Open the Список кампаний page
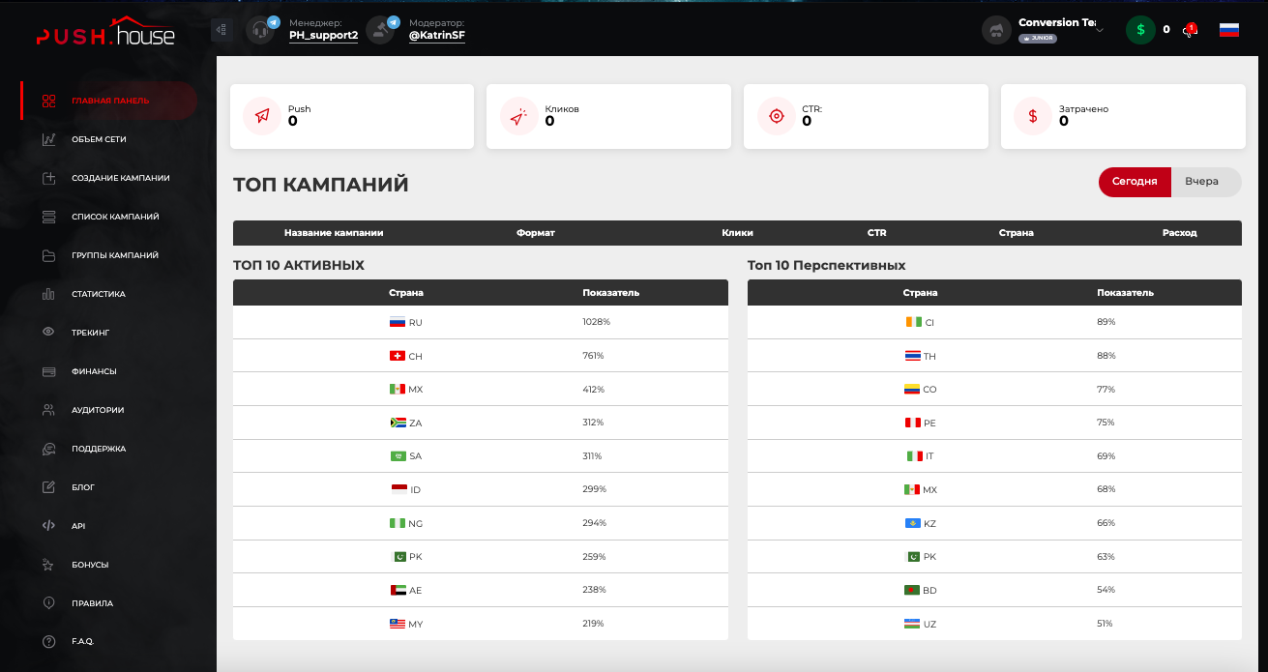Viewport: 1268px width, 672px height. click(115, 217)
